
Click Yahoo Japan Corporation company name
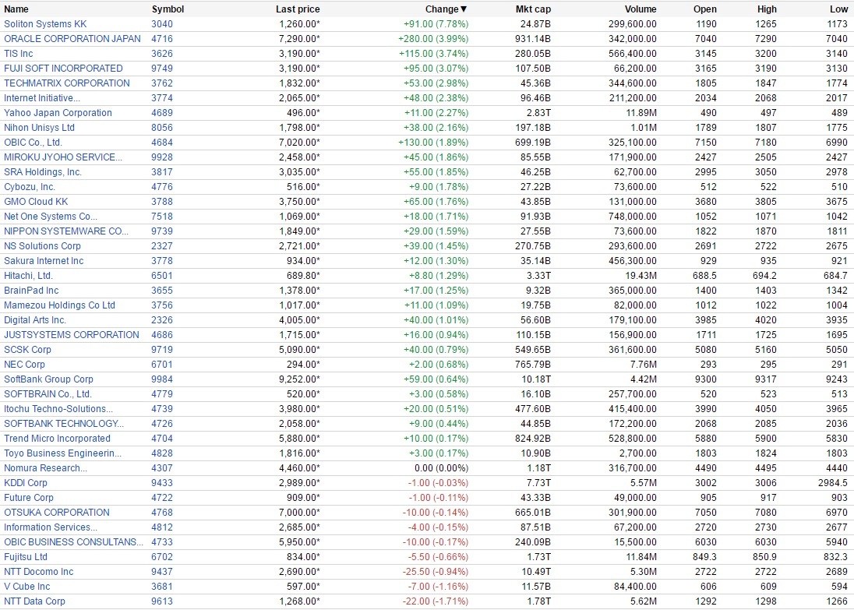(58, 113)
